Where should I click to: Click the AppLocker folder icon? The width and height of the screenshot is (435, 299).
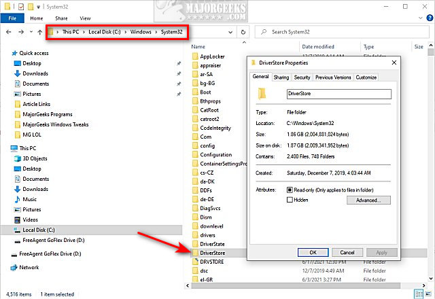195,56
